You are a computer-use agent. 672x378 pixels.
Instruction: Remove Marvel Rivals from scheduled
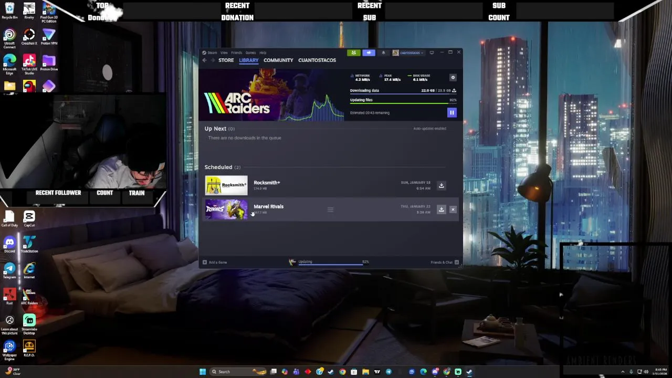pos(453,209)
